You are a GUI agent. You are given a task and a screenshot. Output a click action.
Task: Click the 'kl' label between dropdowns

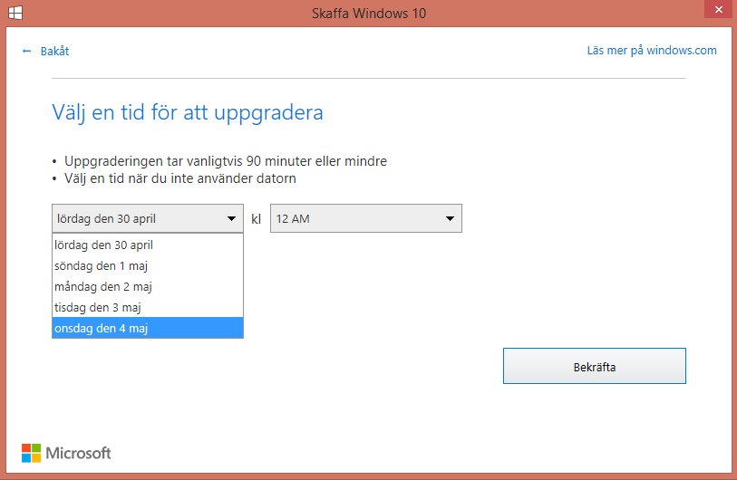257,219
